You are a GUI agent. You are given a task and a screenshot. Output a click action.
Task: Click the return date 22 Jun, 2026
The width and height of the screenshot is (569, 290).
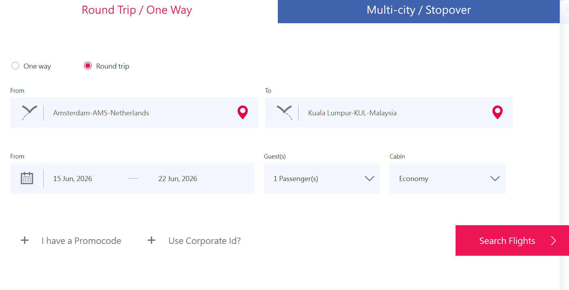coord(177,178)
